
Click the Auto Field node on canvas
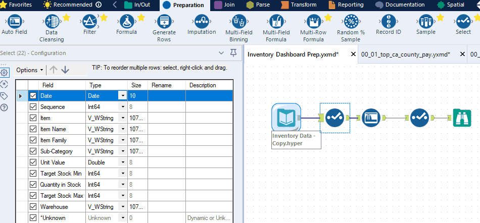tap(371, 118)
